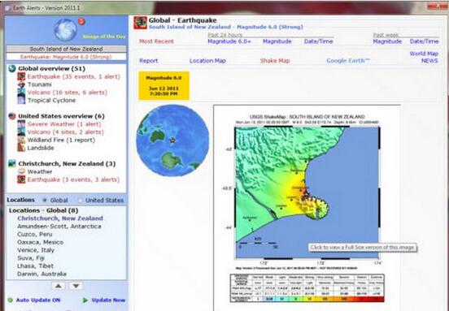Select Darwin, Australia location

pos(41,274)
